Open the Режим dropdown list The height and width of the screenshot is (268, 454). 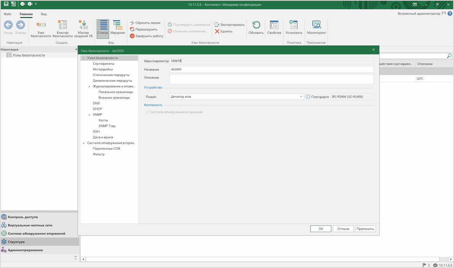click(x=301, y=97)
